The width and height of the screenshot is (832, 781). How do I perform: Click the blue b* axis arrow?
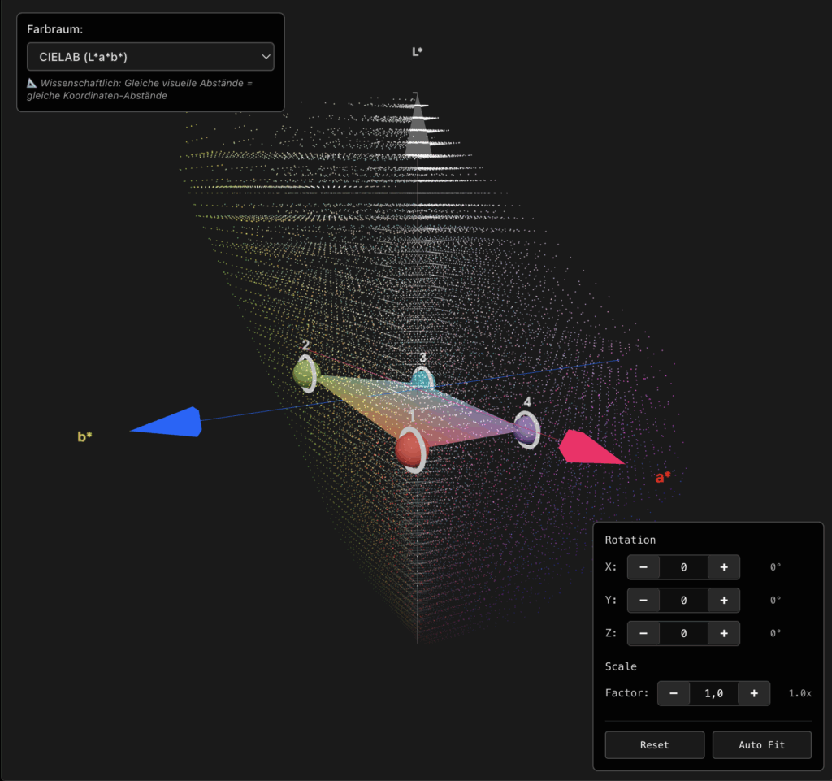tap(169, 422)
